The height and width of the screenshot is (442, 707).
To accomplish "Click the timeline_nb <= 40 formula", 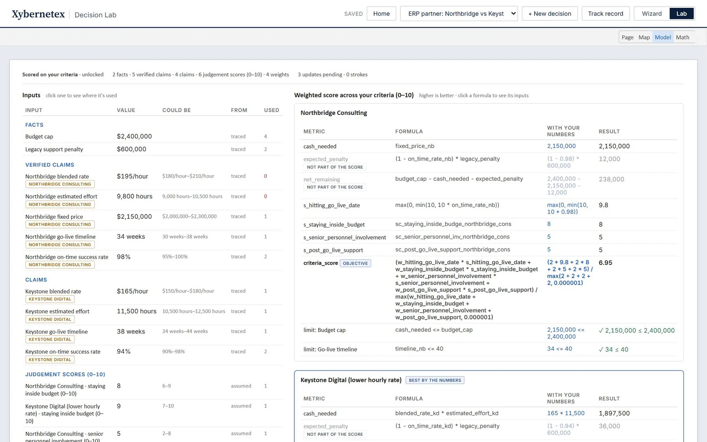I will (x=419, y=348).
